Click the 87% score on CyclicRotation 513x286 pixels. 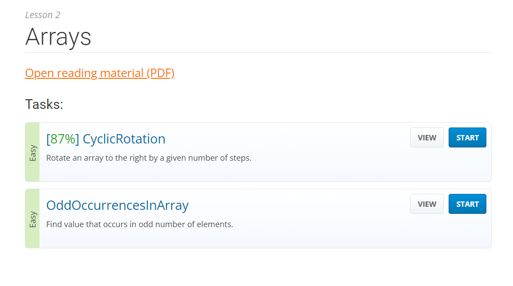click(x=63, y=139)
